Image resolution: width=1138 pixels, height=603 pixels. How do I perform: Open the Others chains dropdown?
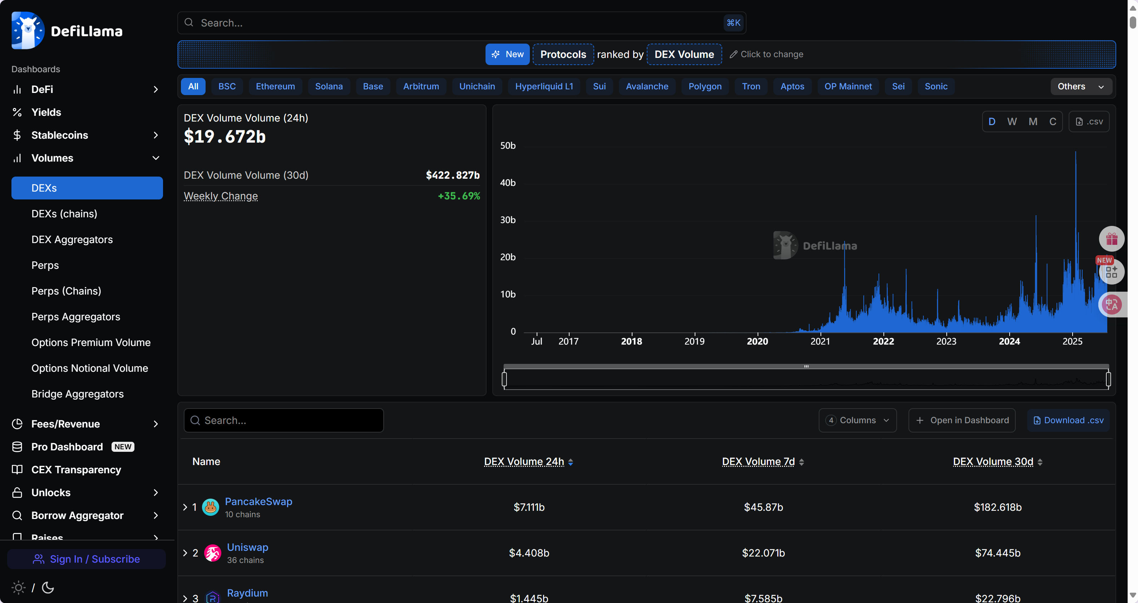1081,86
